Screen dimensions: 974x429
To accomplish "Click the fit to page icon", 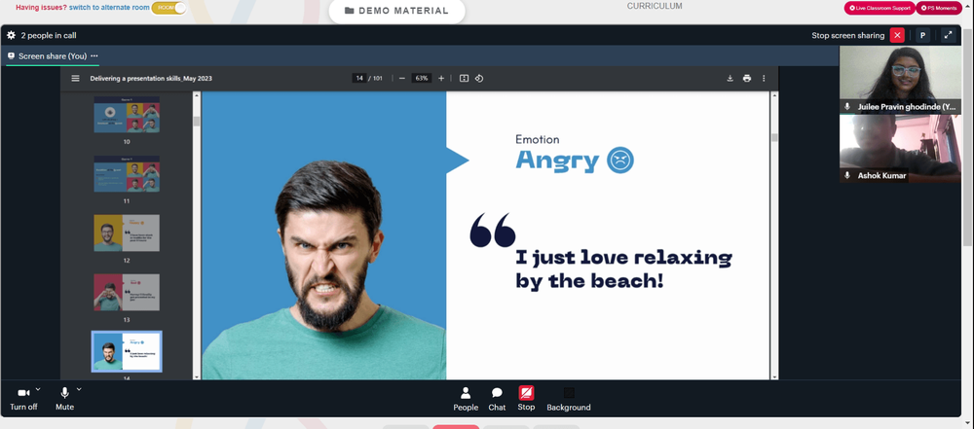I will (464, 78).
